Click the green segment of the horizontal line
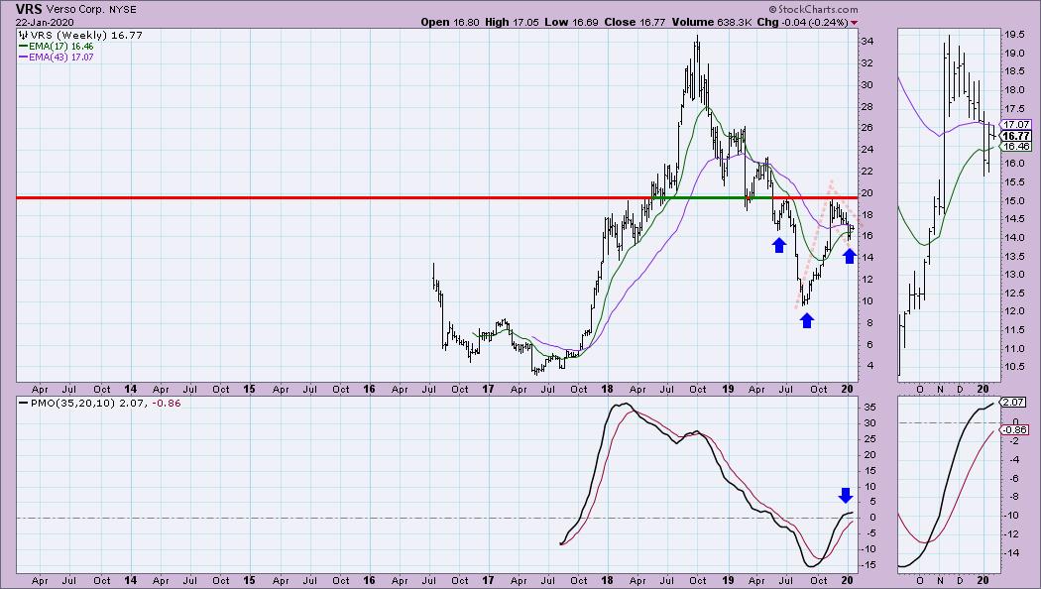 [x=711, y=198]
